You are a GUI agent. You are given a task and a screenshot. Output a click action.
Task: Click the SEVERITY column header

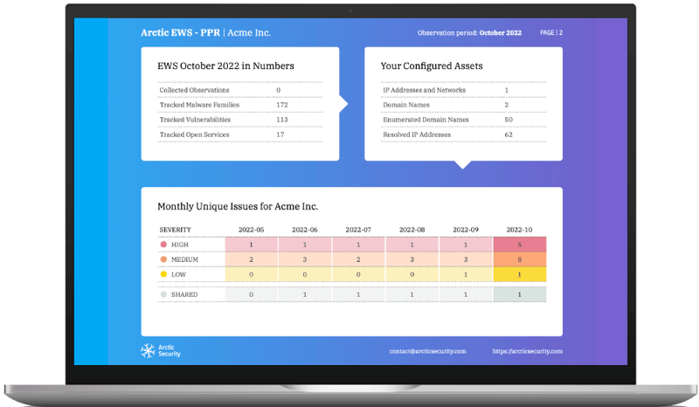click(176, 230)
